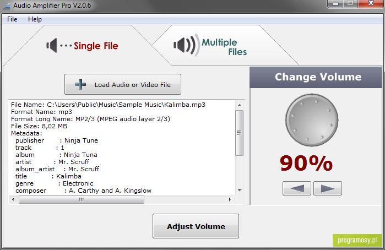The image size is (385, 250).
Task: Minimize the Audio Amplifier Pro window
Action: point(335,4)
